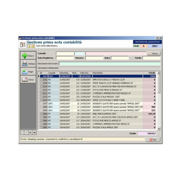Select row ENEL MARZO/APRILE 2007
This screenshot has height=181, width=181.
pyautogui.click(x=98, y=114)
